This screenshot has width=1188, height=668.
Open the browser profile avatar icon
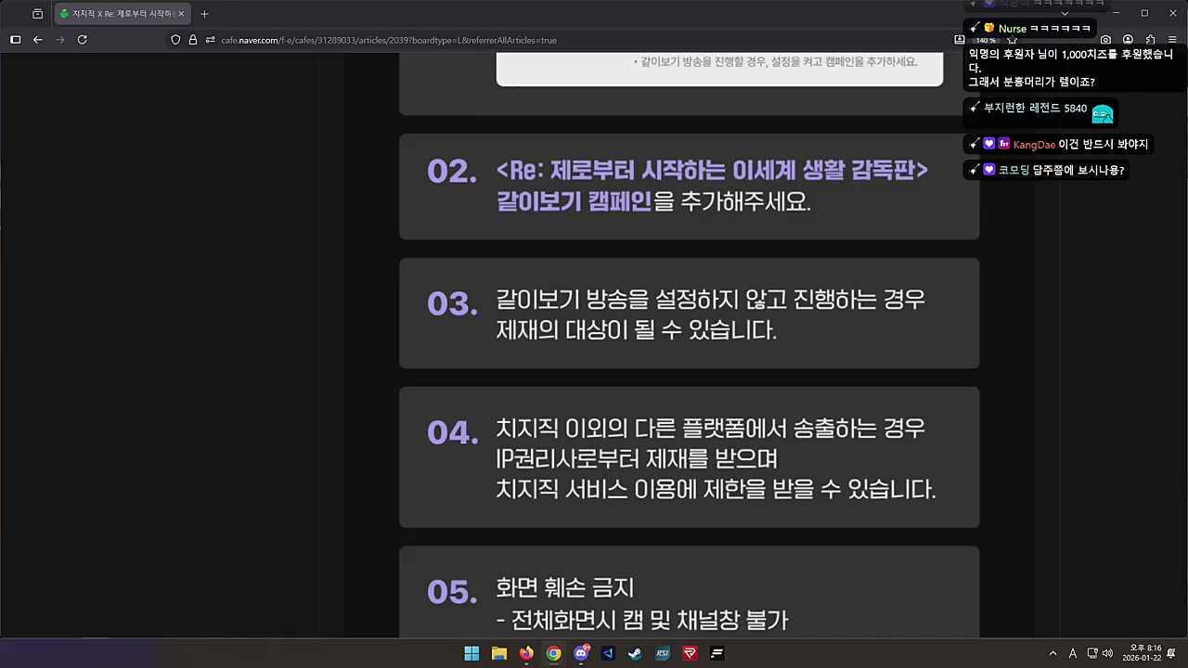(1126, 40)
